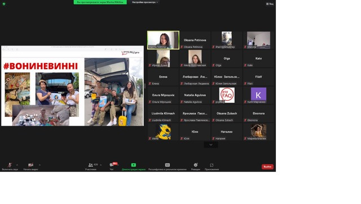Click the green encryption shield icon
Screen dimensions: 361x204
[4, 4]
